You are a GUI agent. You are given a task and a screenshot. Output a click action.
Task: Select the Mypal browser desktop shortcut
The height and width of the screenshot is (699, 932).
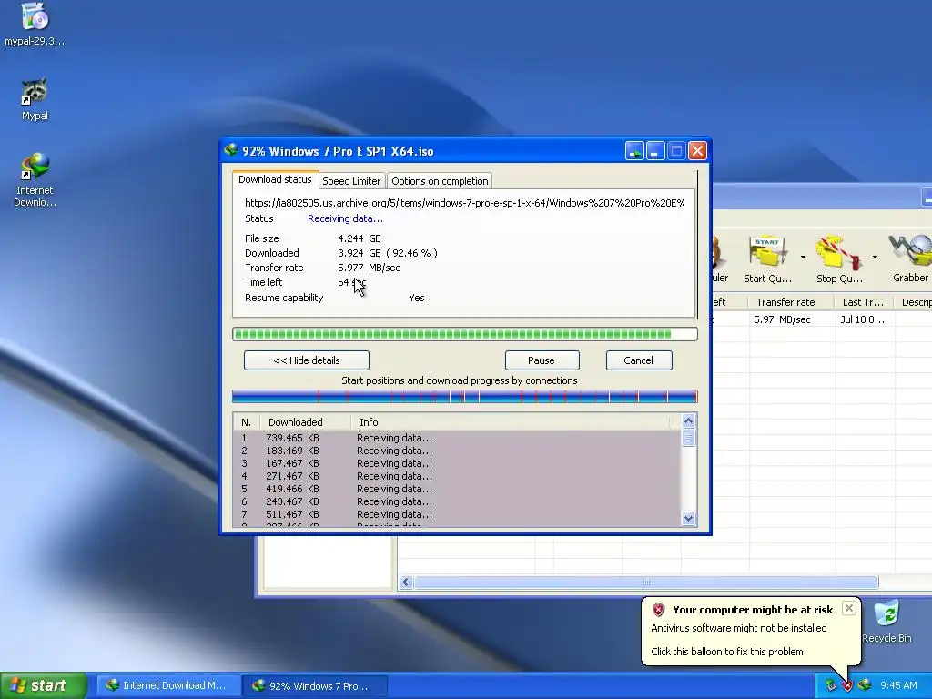click(35, 98)
